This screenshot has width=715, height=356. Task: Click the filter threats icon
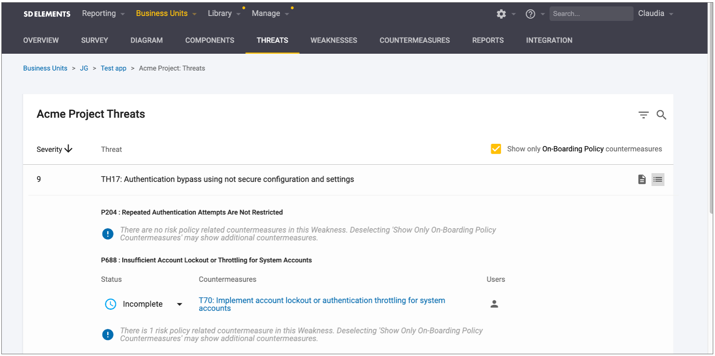point(643,115)
